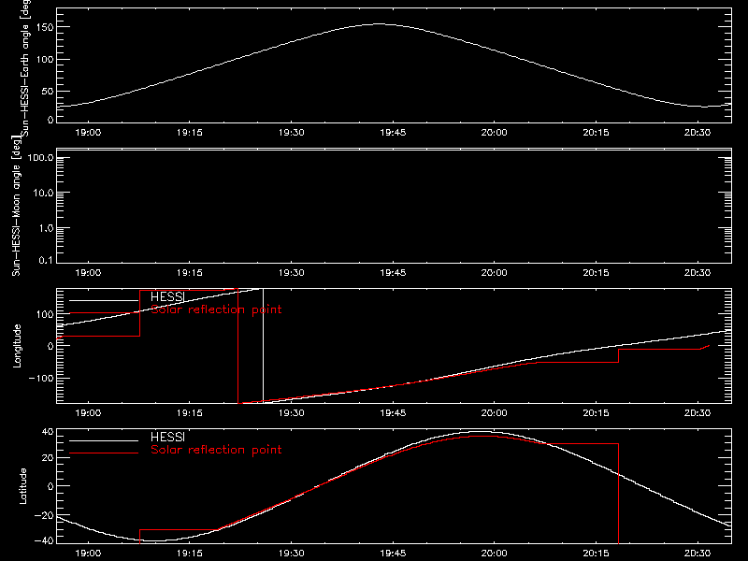The height and width of the screenshot is (561, 748).
Task: Click the Sun-HESSI-Earth angle axis title
Action: coord(25,67)
